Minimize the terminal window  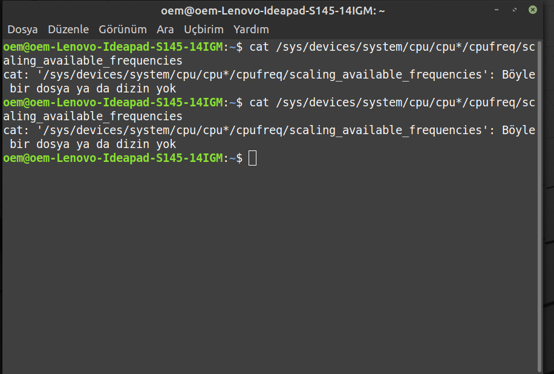pyautogui.click(x=497, y=10)
